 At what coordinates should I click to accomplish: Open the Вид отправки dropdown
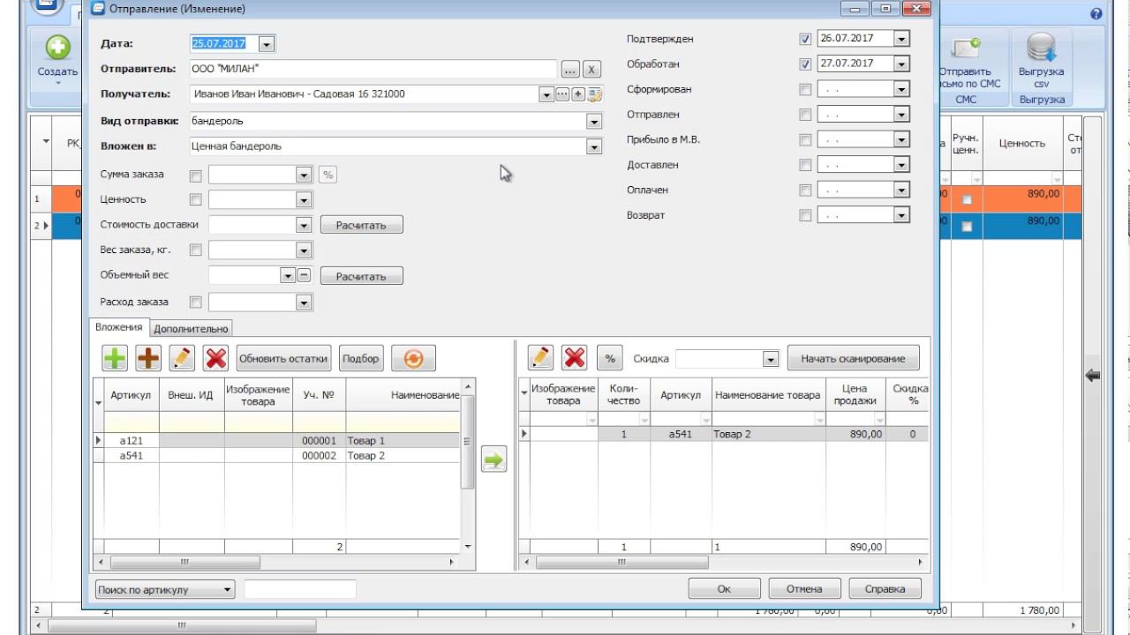[594, 122]
